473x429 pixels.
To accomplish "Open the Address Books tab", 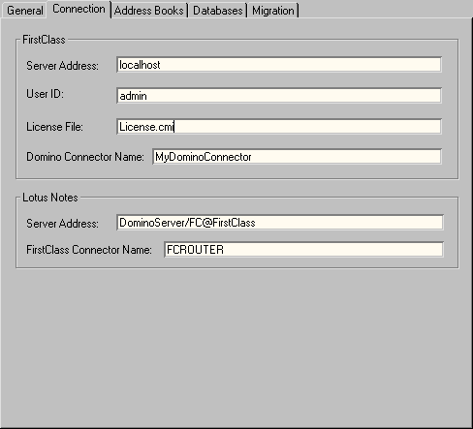I will [x=149, y=11].
